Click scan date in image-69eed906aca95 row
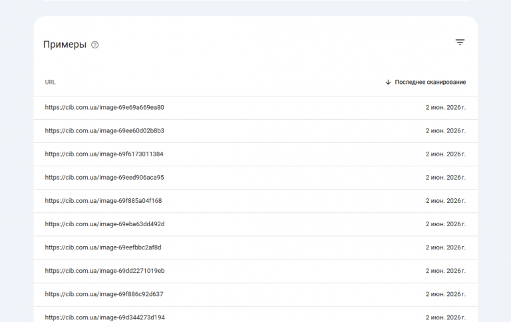The width and height of the screenshot is (511, 322). [446, 178]
